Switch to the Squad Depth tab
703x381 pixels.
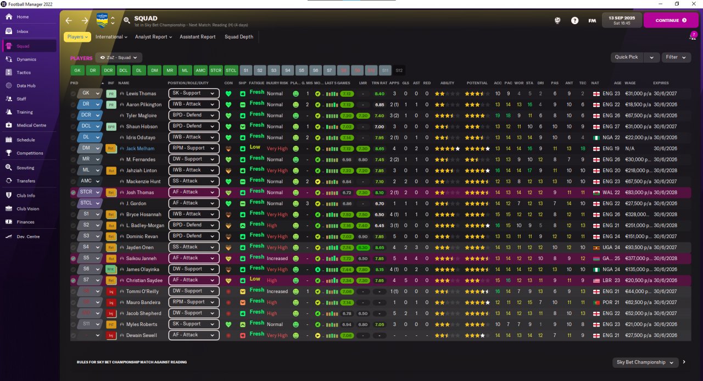point(239,37)
